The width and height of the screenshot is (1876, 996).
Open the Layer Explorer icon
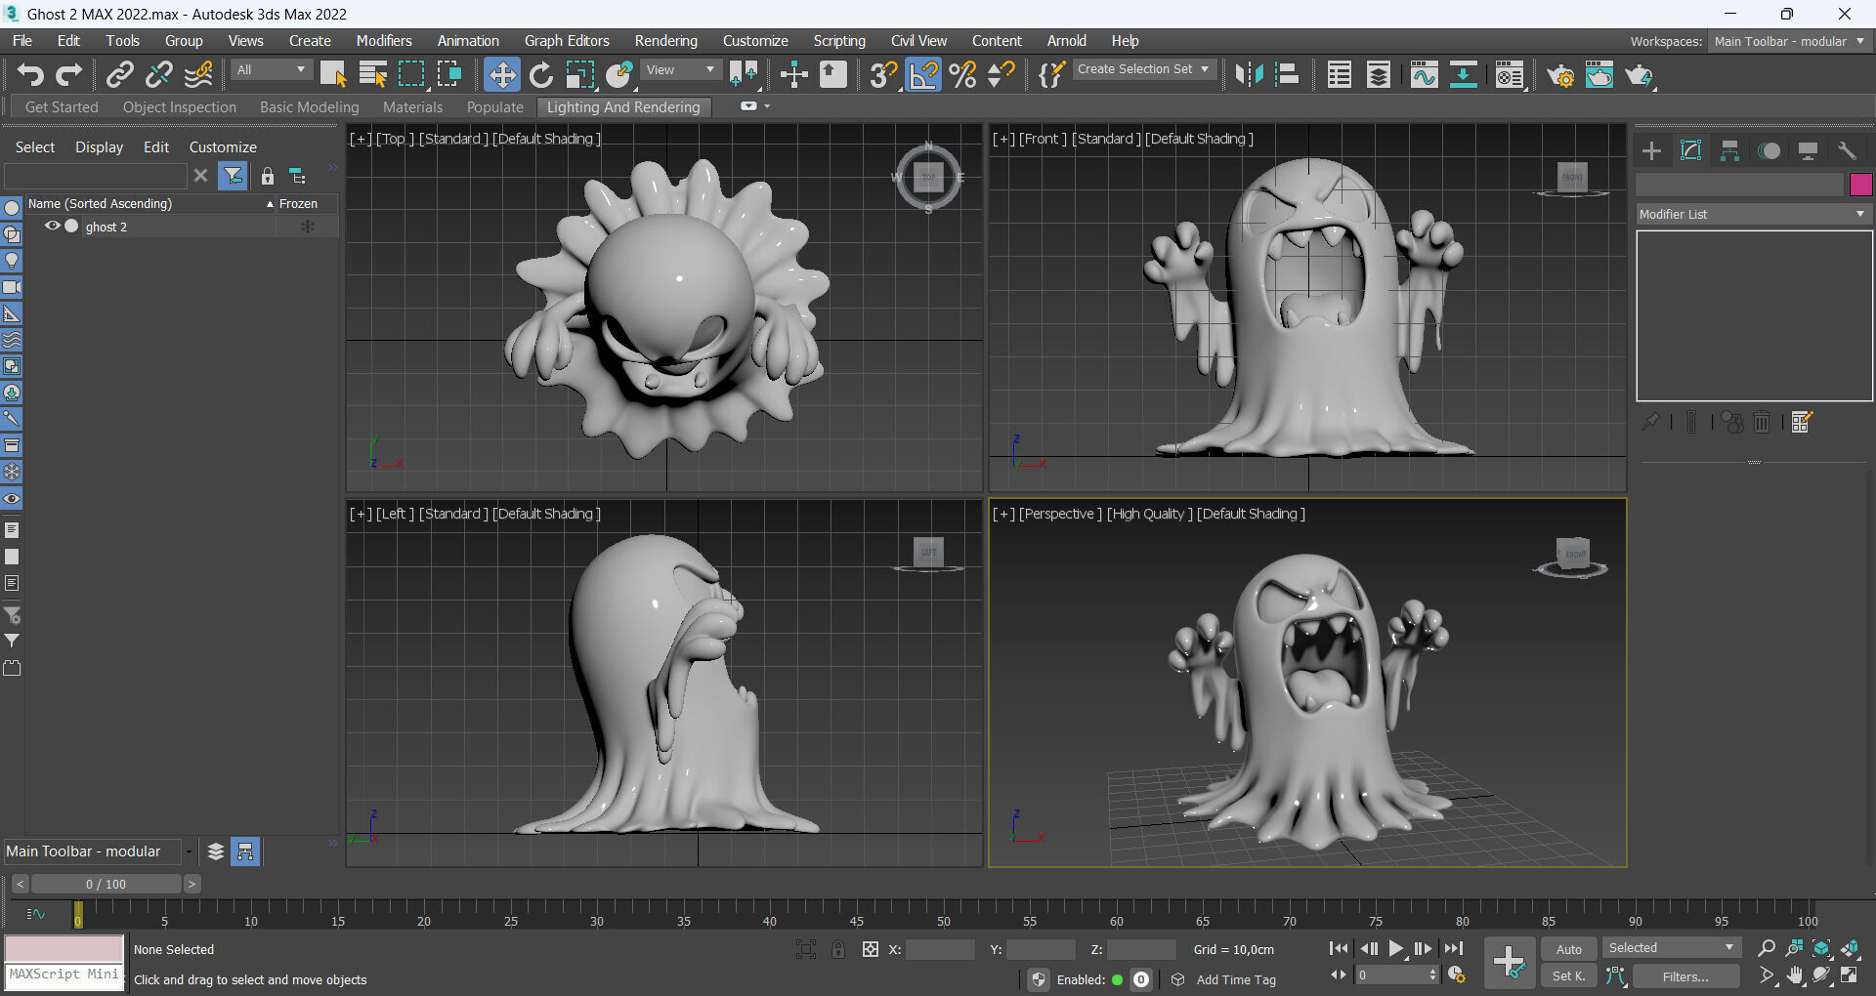(x=1379, y=75)
